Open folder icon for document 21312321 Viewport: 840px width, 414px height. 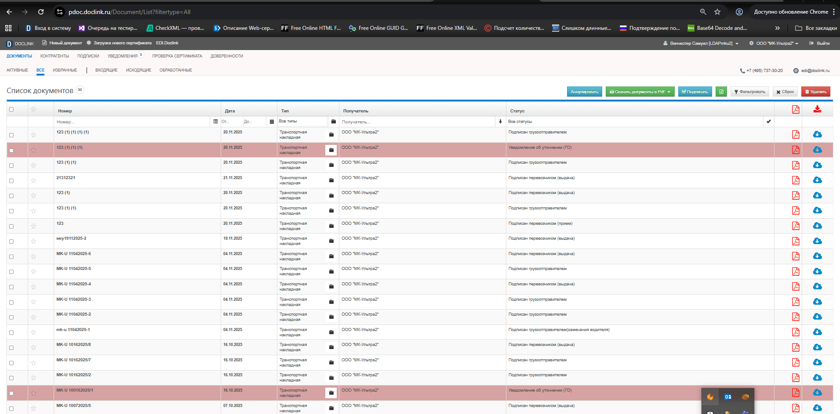[x=331, y=180]
